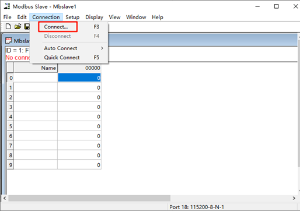
Task: Select the value cell in row 4
Action: 79,117
